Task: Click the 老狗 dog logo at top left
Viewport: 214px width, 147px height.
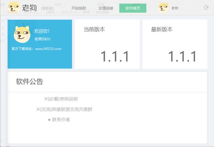Action: point(14,7)
